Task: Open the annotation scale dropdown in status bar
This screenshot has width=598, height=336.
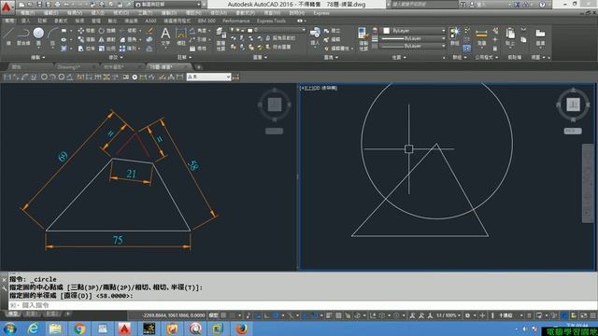Action: coord(448,315)
